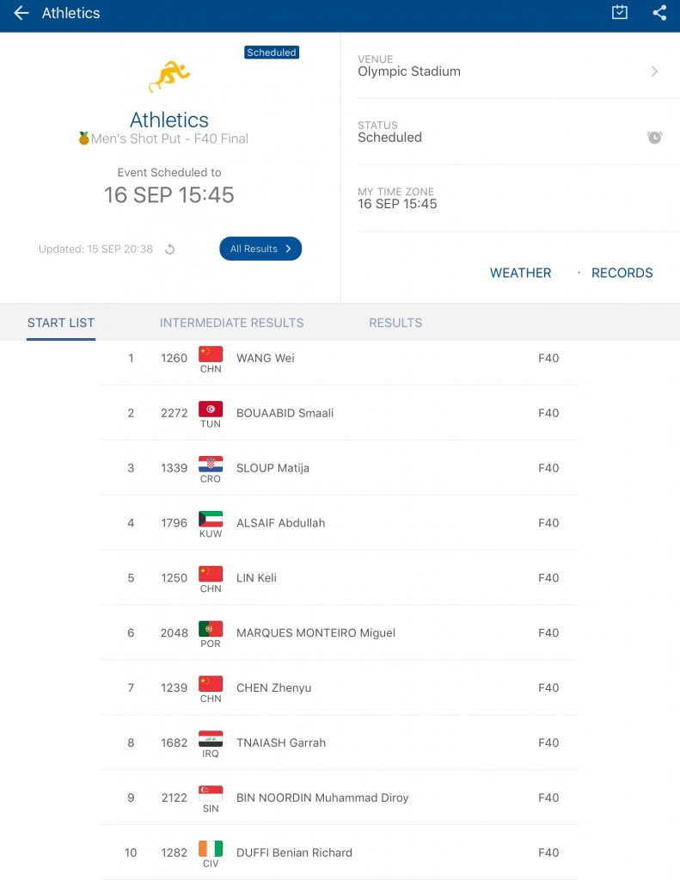
Task: Tap the alarm reminder icon
Action: (654, 137)
